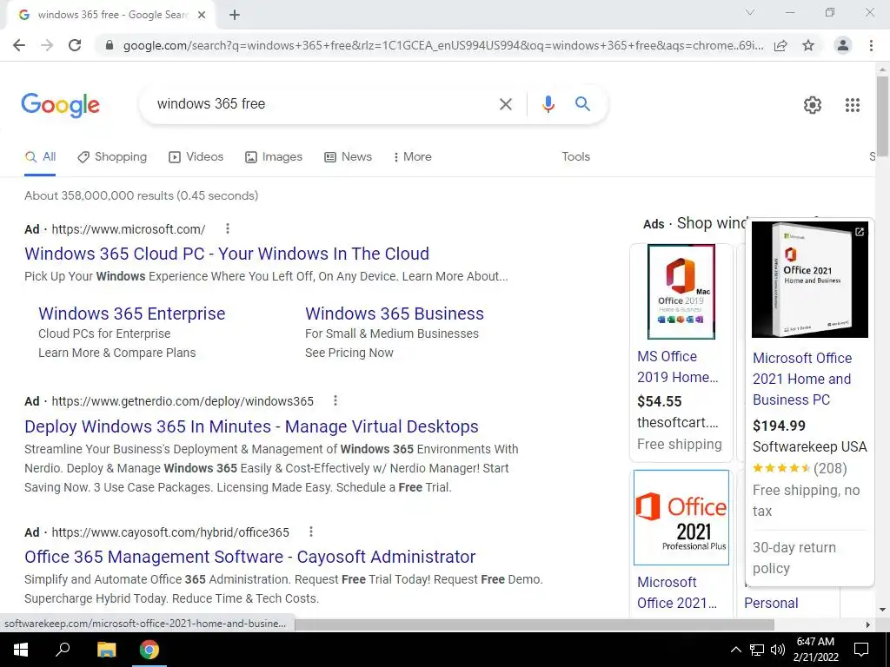Share this page using the share icon

(781, 45)
